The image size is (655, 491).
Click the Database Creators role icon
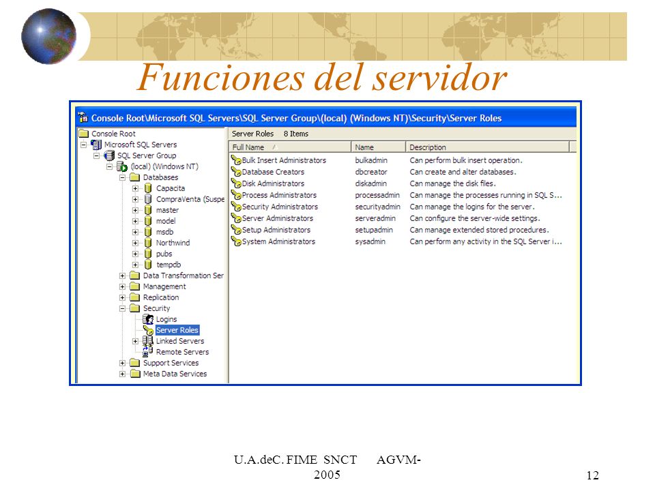click(236, 172)
